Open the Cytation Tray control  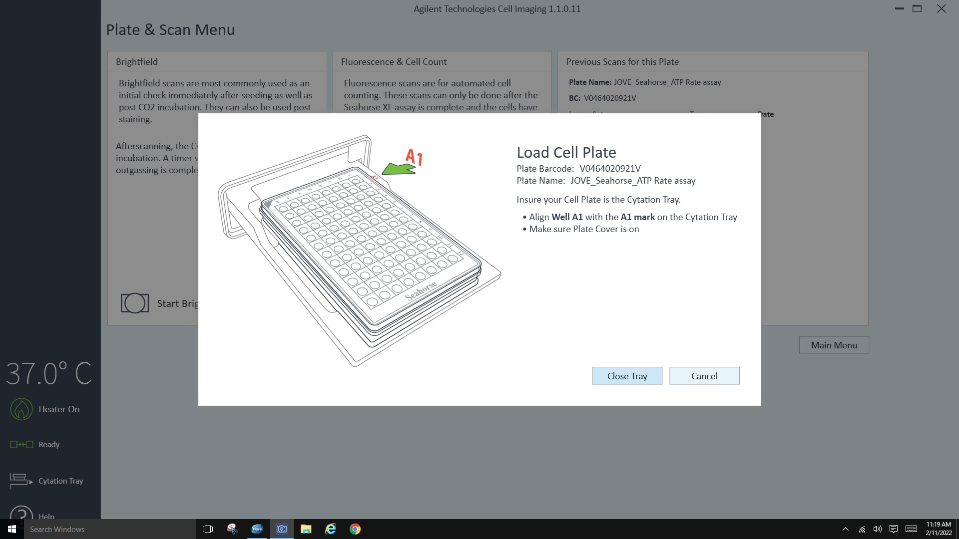21,481
